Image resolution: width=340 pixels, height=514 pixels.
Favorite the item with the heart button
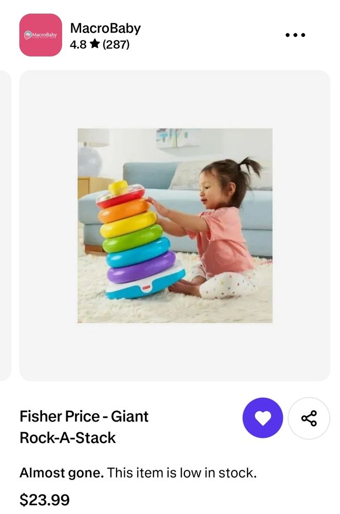(x=262, y=418)
